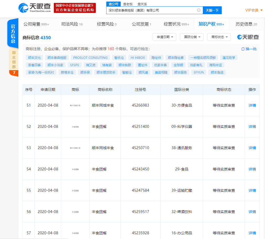Clear the search box with X icon
The image size is (265, 239).
(x=199, y=10)
